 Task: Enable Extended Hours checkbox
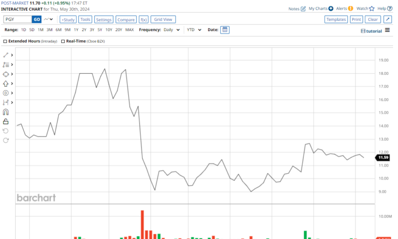[5, 41]
